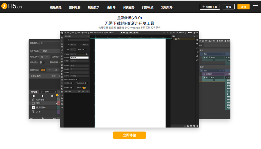The image size is (261, 149).
Task: Select the ±1 counter tool
Action: pos(62,47)
